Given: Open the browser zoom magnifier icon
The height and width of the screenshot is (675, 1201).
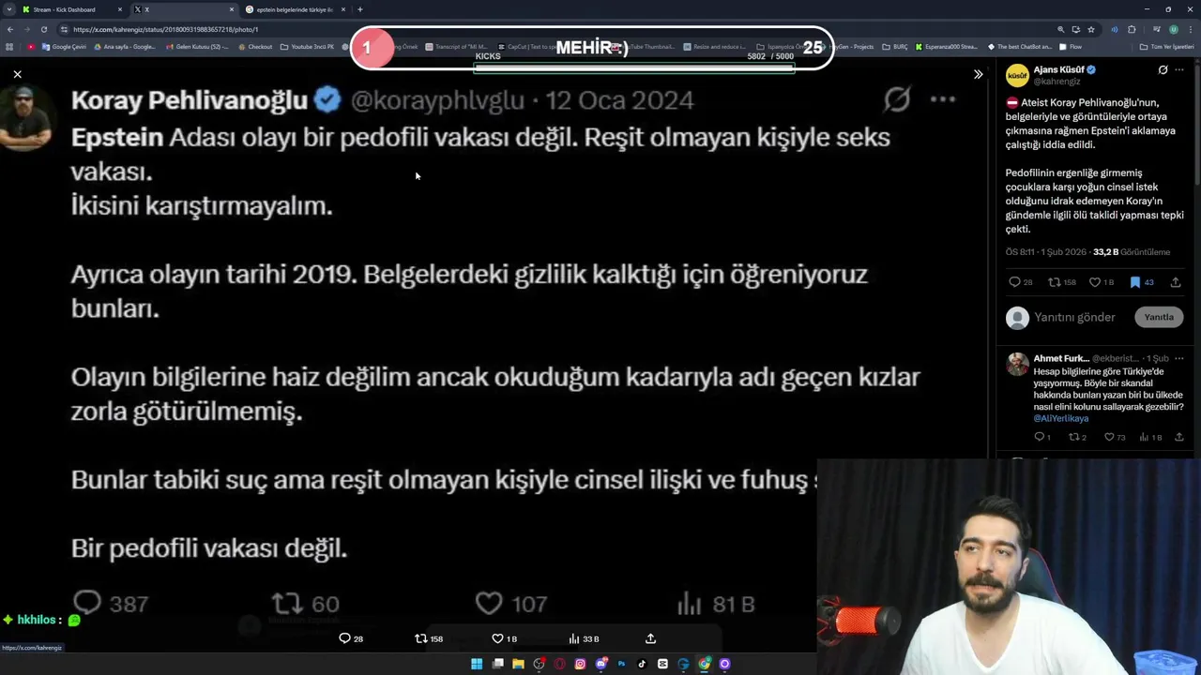Looking at the screenshot, I should tap(1060, 29).
